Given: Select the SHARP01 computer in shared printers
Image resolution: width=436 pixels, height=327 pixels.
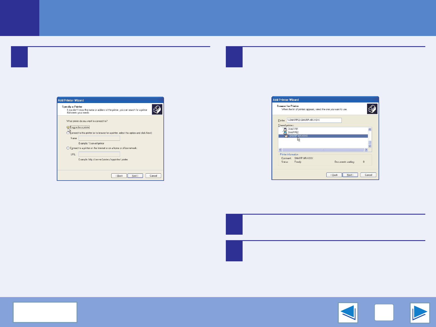Looking at the screenshot, I should tap(293, 129).
